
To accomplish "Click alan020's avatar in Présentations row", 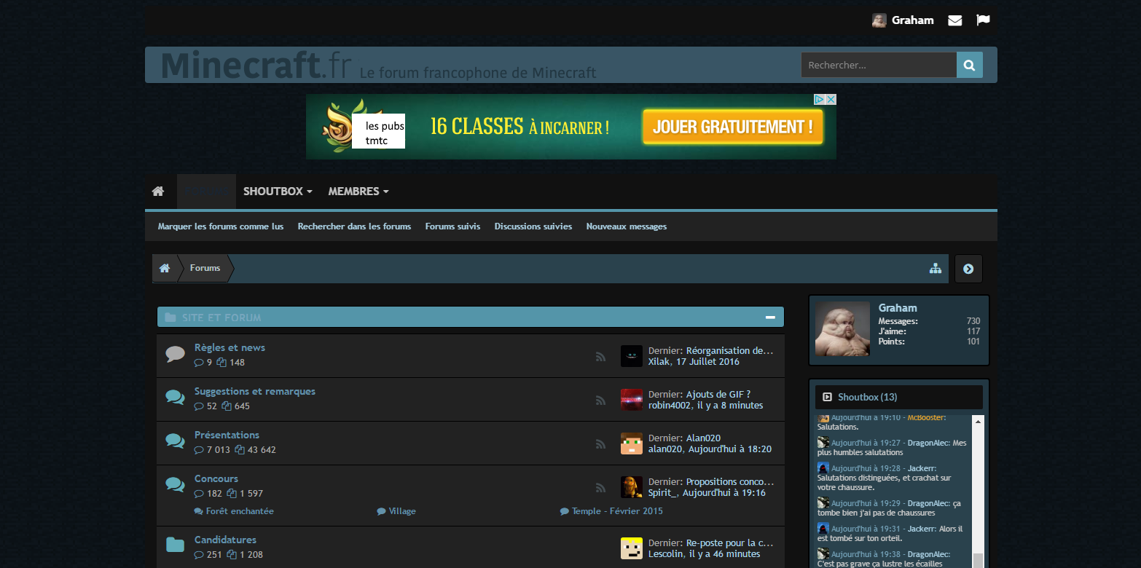I will [632, 443].
